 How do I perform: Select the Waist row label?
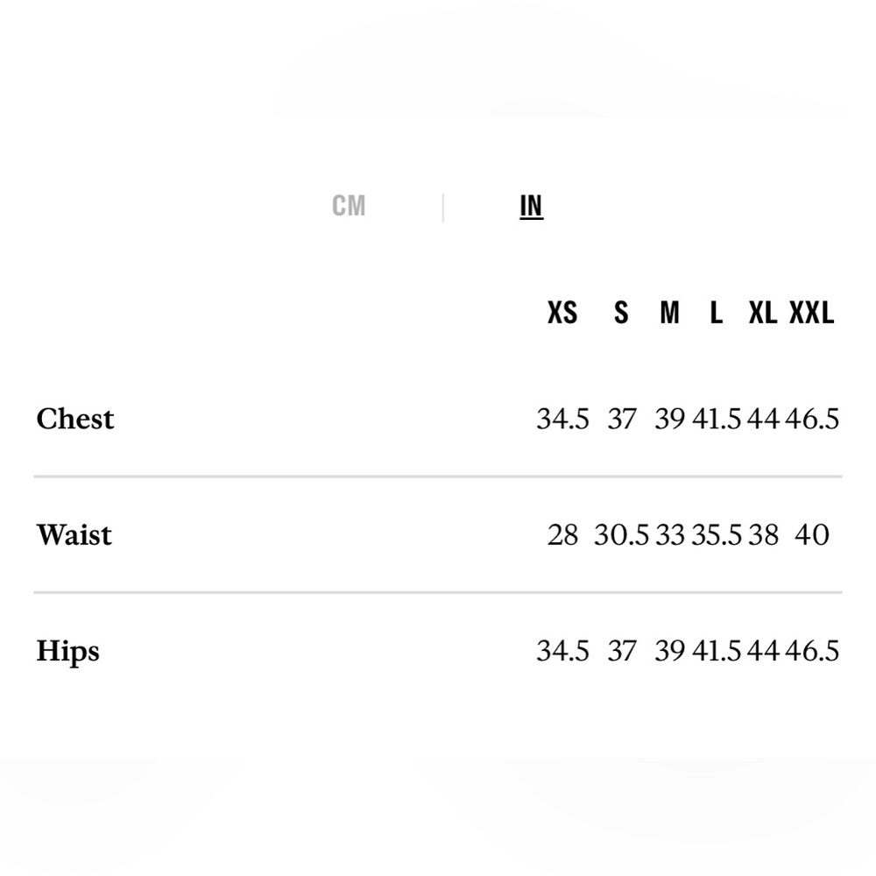74,534
